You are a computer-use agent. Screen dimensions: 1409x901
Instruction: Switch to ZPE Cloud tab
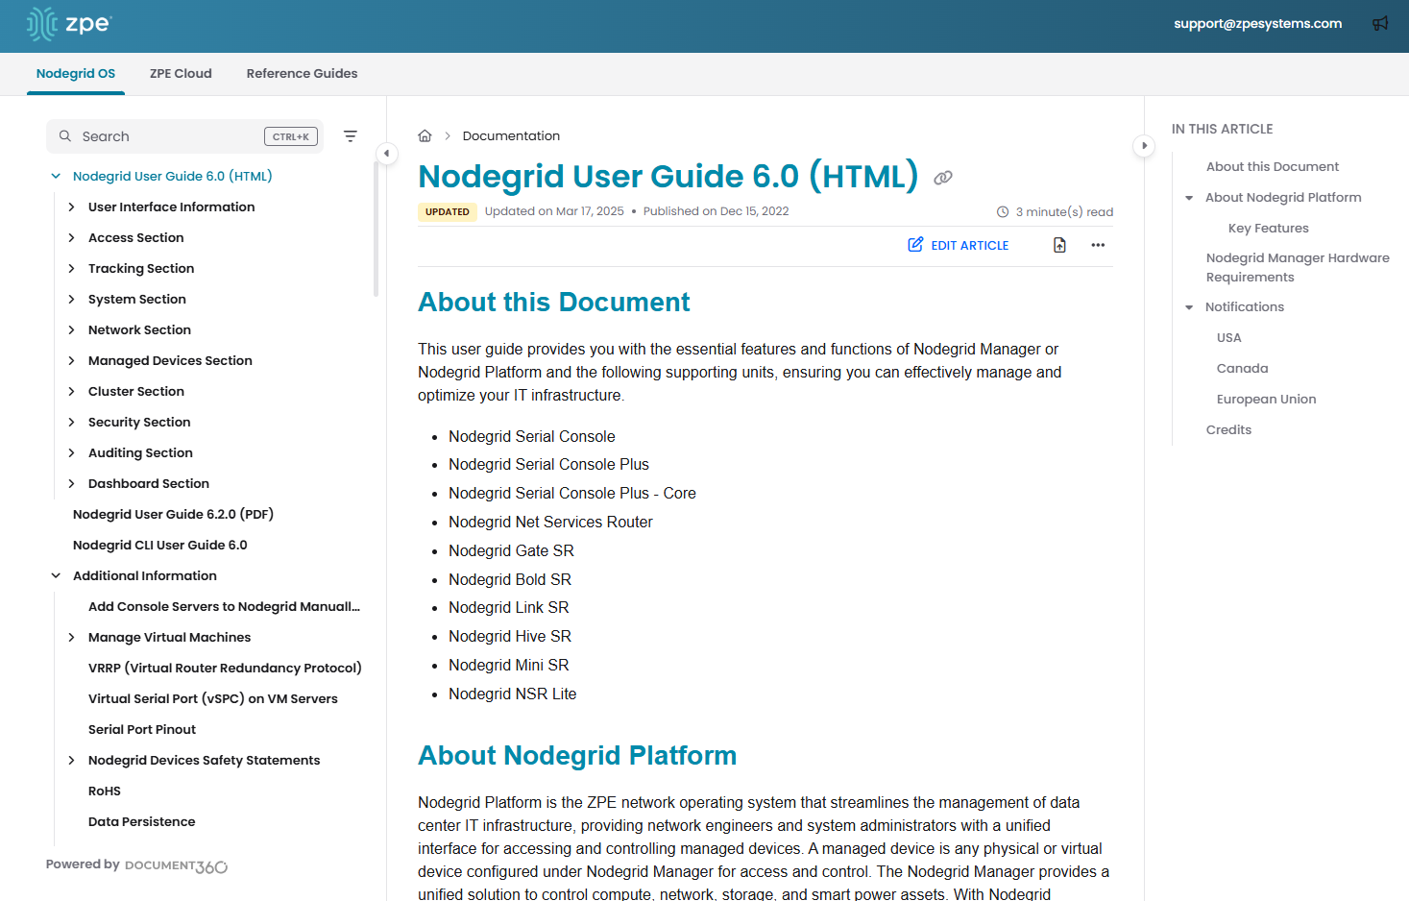181,74
